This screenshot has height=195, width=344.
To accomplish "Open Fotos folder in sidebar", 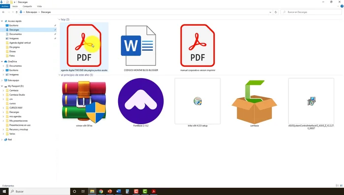I will tap(12, 56).
